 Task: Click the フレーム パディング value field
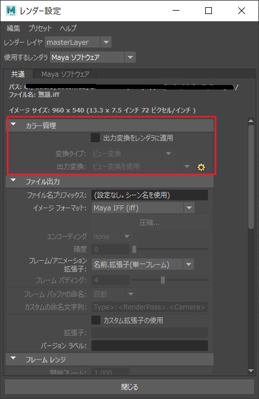(x=110, y=280)
